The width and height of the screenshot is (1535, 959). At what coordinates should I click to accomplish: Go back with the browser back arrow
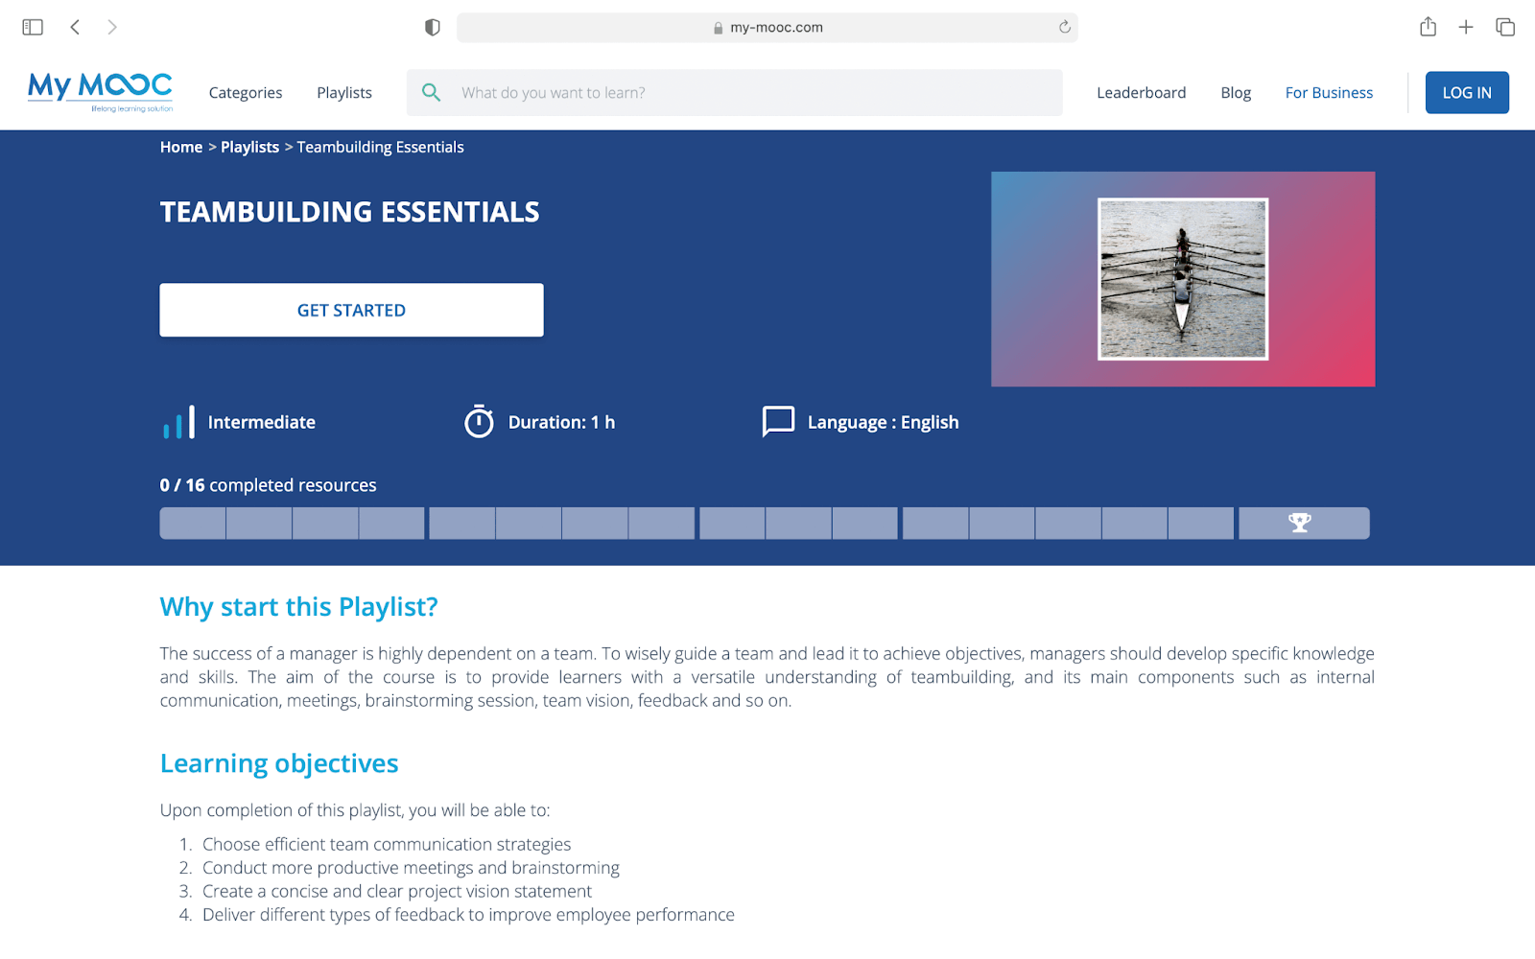coord(75,27)
